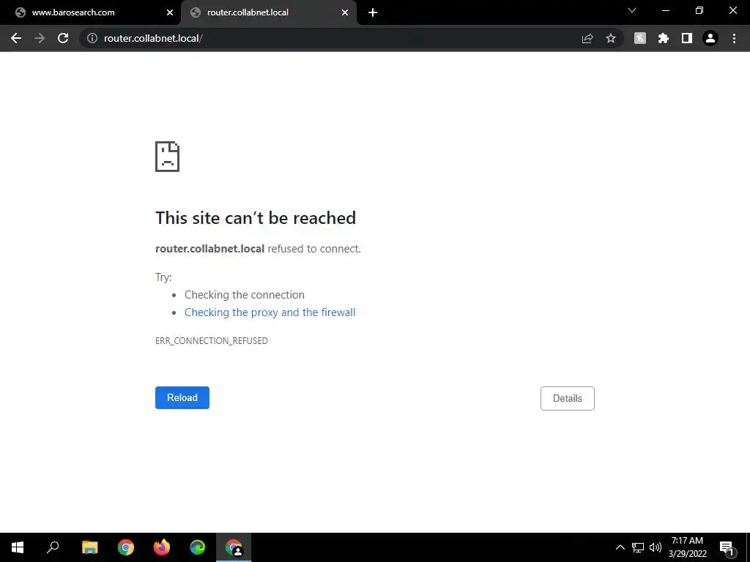
Task: Reload page using the toolbar refresh icon
Action: (x=63, y=38)
